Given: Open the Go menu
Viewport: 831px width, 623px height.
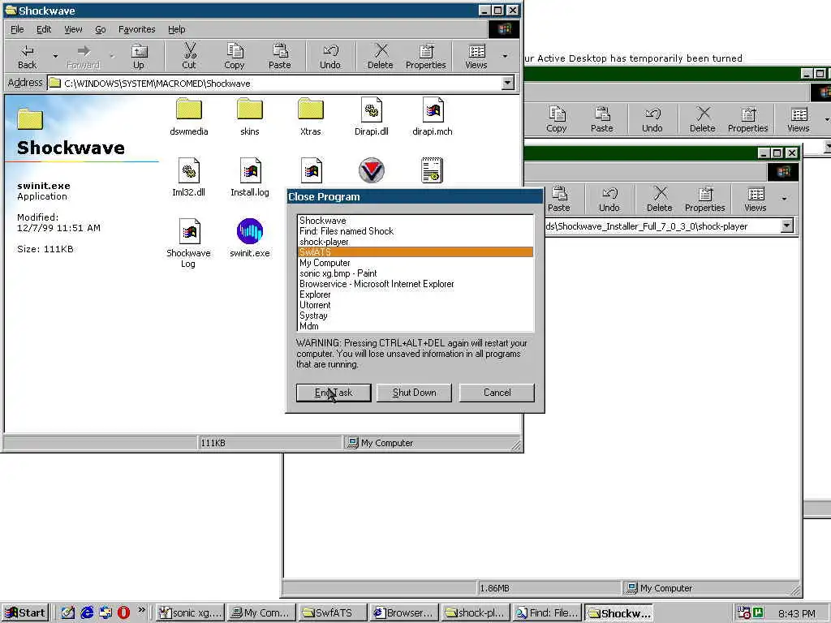Looking at the screenshot, I should pyautogui.click(x=100, y=29).
